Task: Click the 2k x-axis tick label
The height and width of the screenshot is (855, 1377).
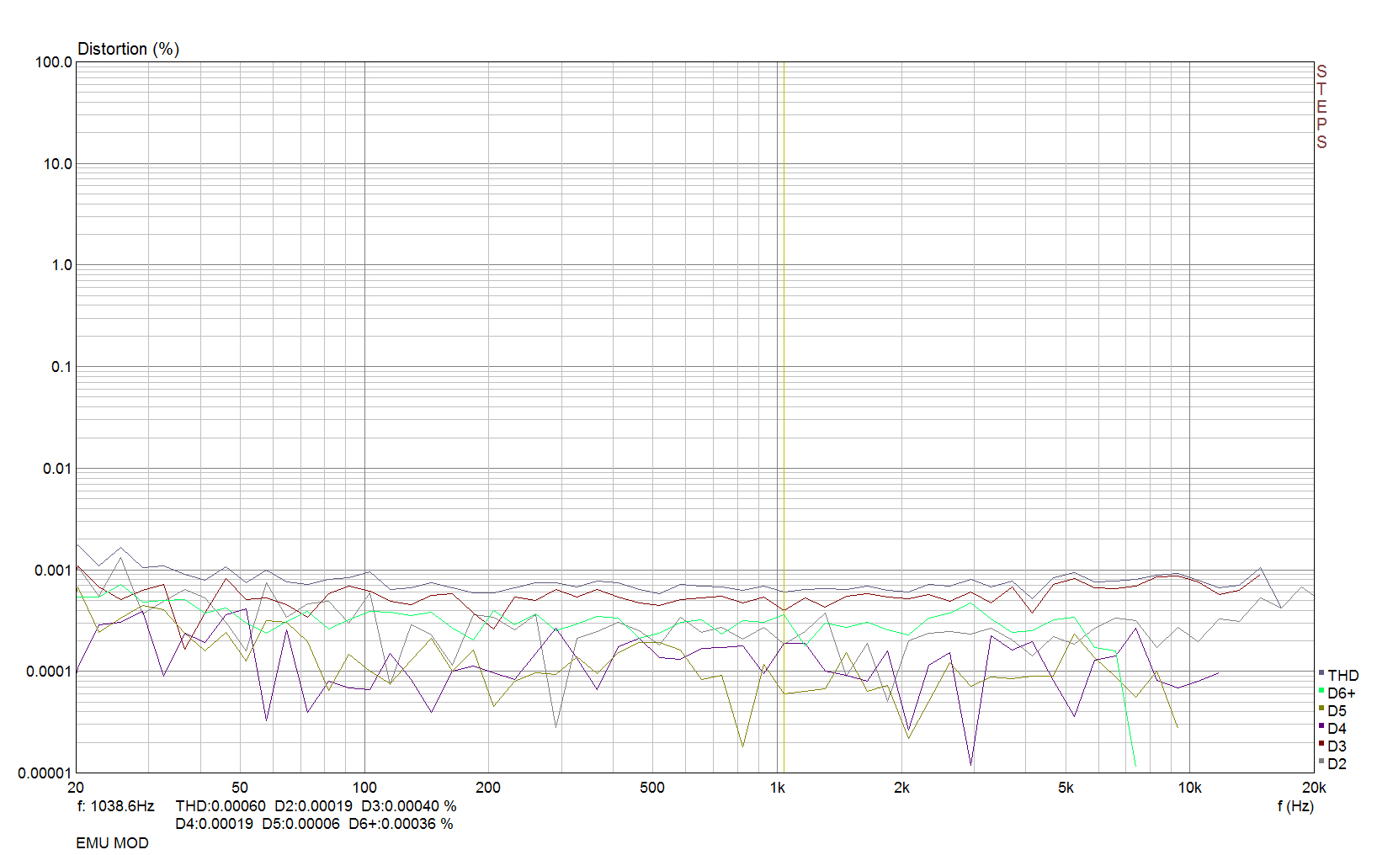Action: tap(901, 788)
